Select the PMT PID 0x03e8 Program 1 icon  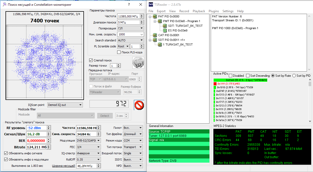pyautogui.click(x=160, y=21)
